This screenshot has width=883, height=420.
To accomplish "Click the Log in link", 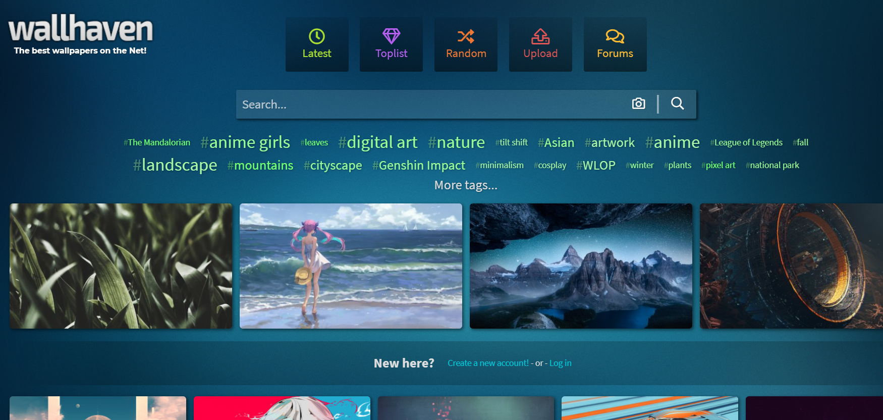I will (560, 363).
